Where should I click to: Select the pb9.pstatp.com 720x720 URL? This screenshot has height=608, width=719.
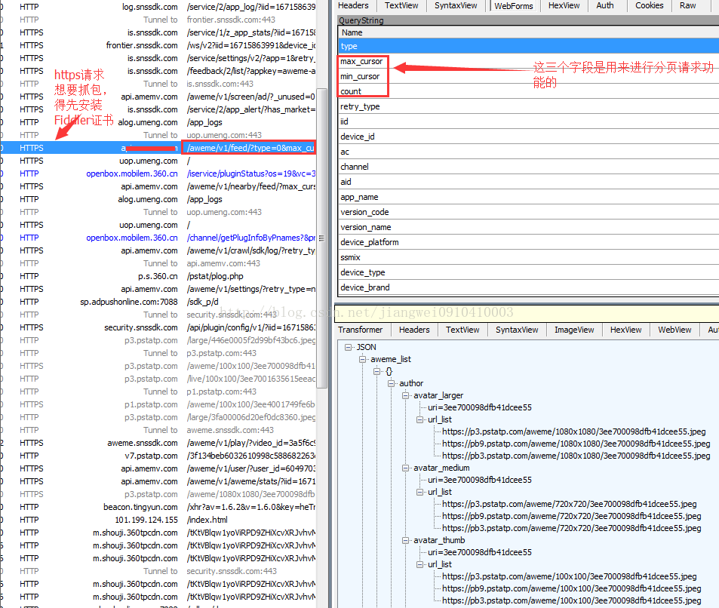[x=571, y=516]
